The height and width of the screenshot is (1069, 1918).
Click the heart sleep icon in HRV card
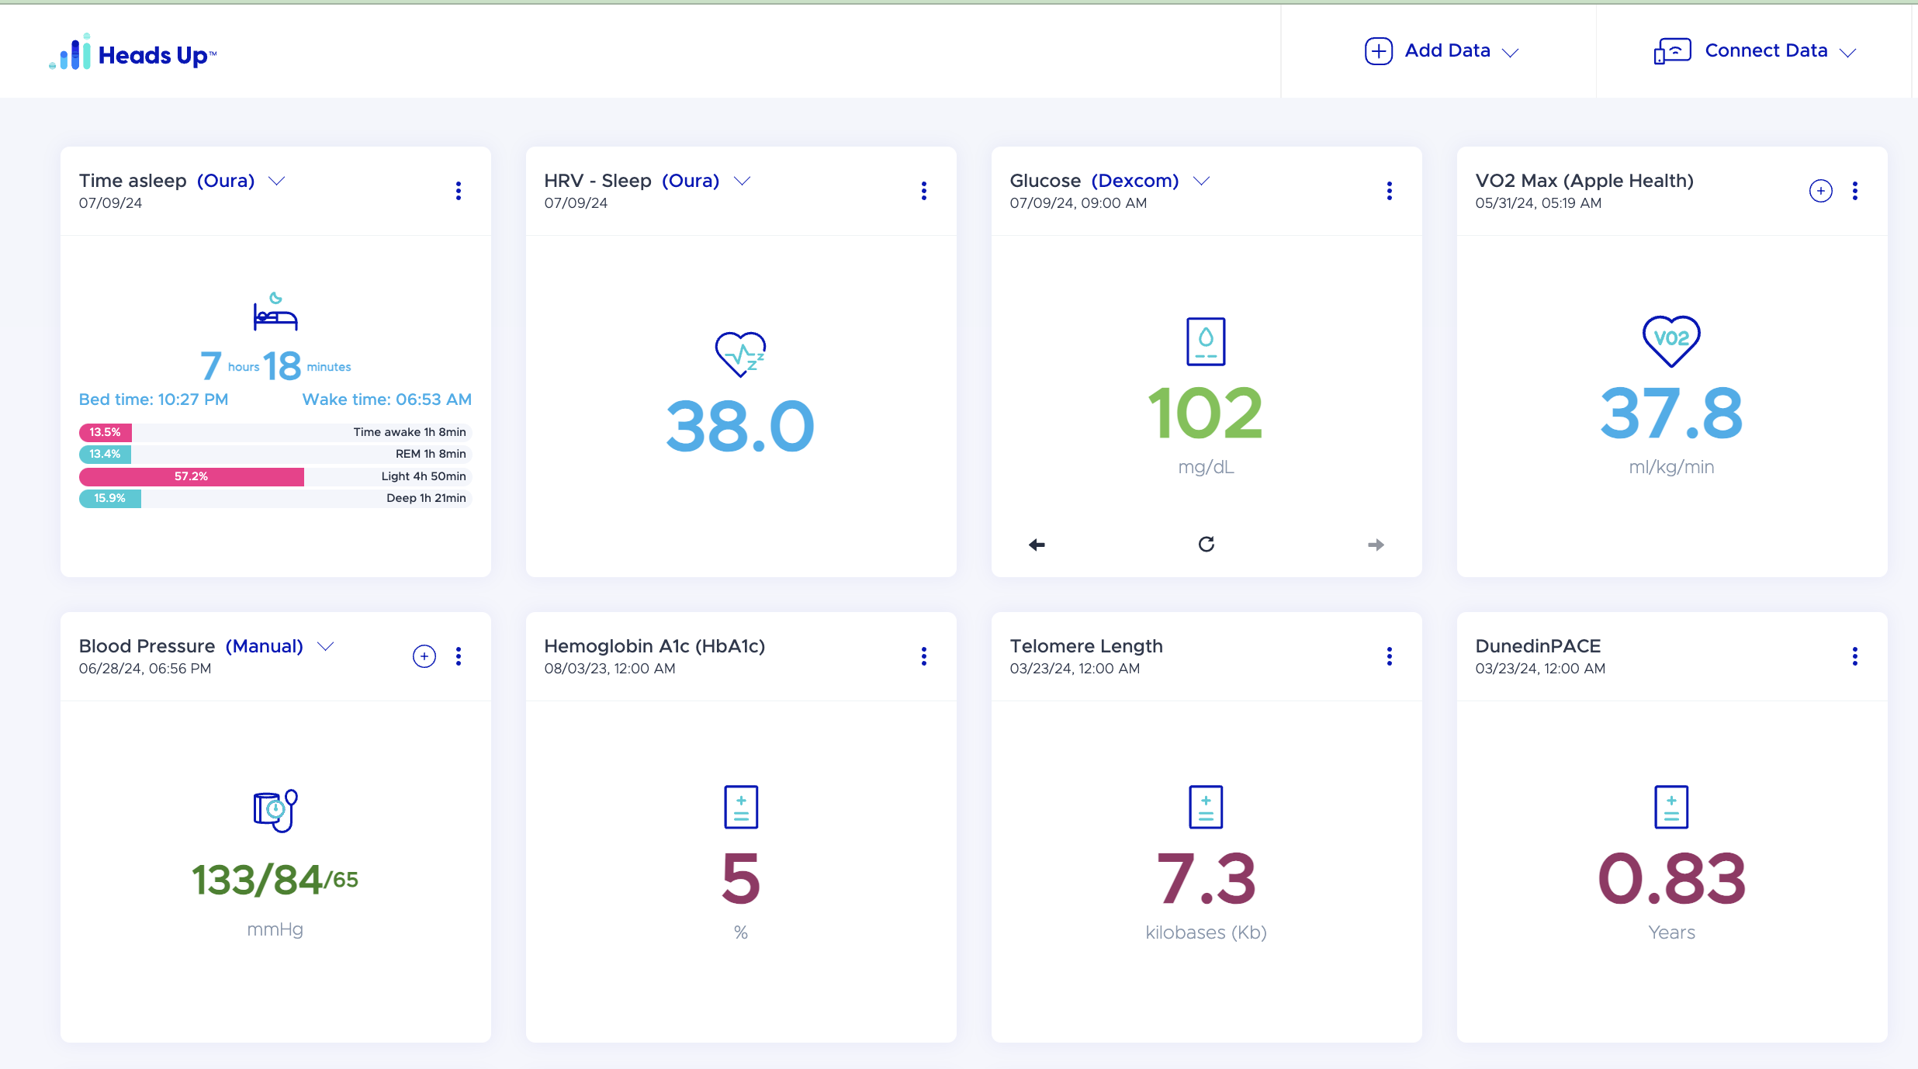click(x=741, y=354)
